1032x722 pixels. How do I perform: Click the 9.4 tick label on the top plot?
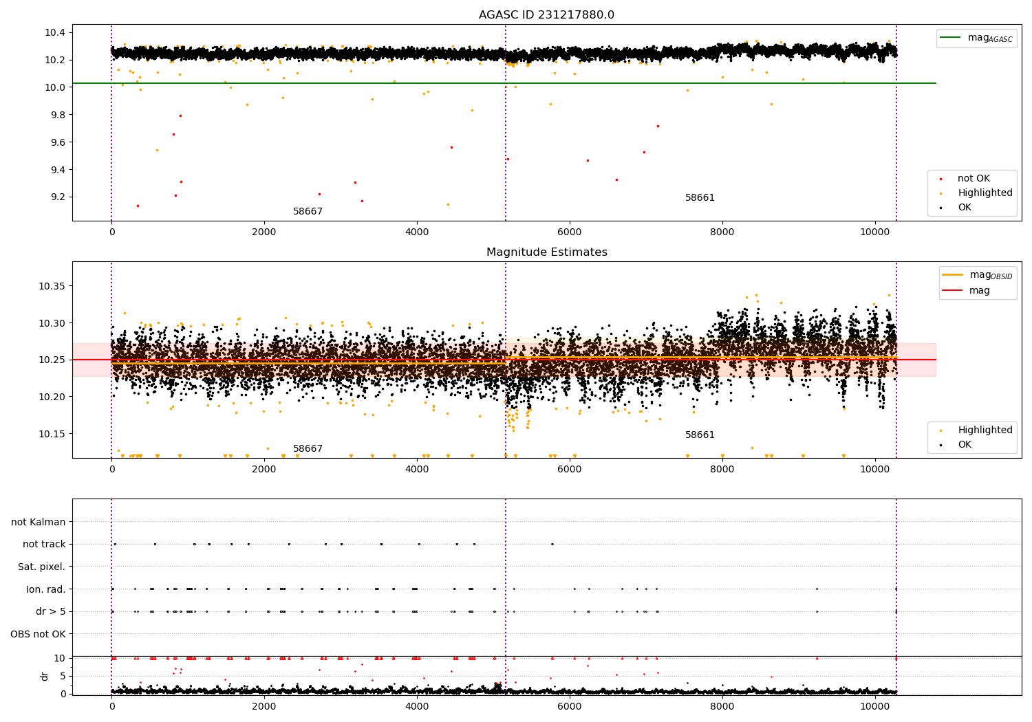pyautogui.click(x=58, y=170)
